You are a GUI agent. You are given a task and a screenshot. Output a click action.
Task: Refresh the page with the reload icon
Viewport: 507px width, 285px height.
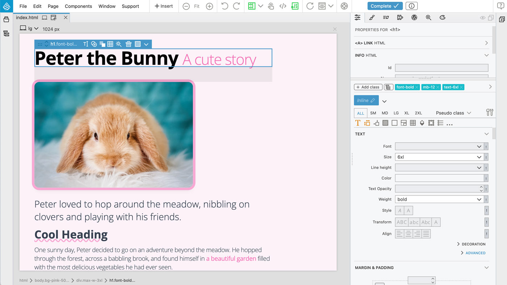pos(310,6)
